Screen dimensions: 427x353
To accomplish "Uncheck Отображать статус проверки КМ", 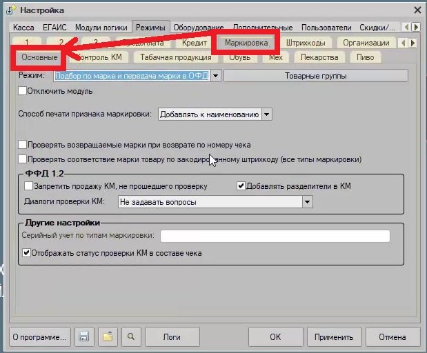I will point(26,253).
